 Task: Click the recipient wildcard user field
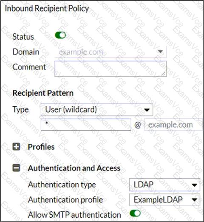point(86,125)
